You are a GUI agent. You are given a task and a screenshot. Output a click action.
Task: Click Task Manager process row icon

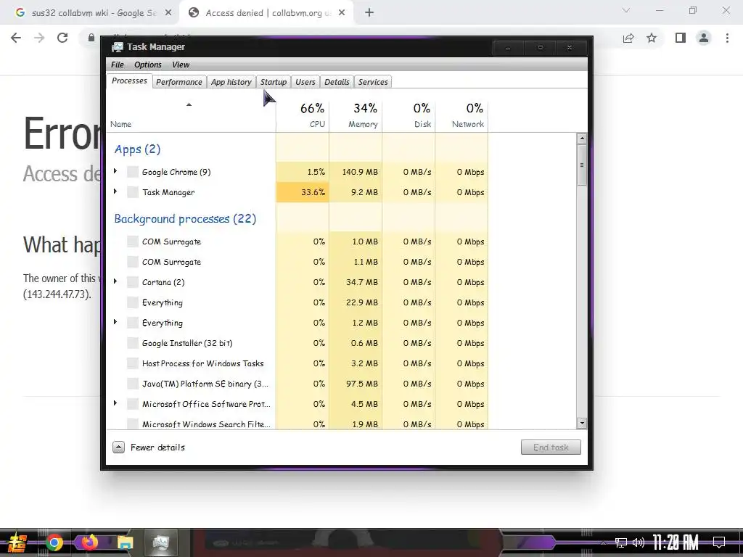[133, 192]
